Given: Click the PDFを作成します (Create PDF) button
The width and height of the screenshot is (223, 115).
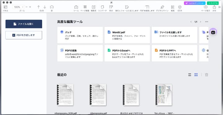Looking at the screenshot, I should (x=24, y=35).
